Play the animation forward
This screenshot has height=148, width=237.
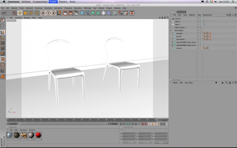pos(130,124)
